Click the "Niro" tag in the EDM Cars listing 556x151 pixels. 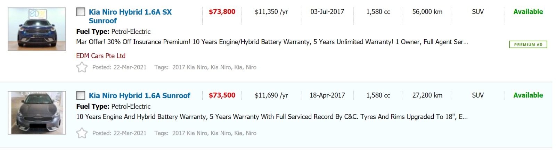251,67
